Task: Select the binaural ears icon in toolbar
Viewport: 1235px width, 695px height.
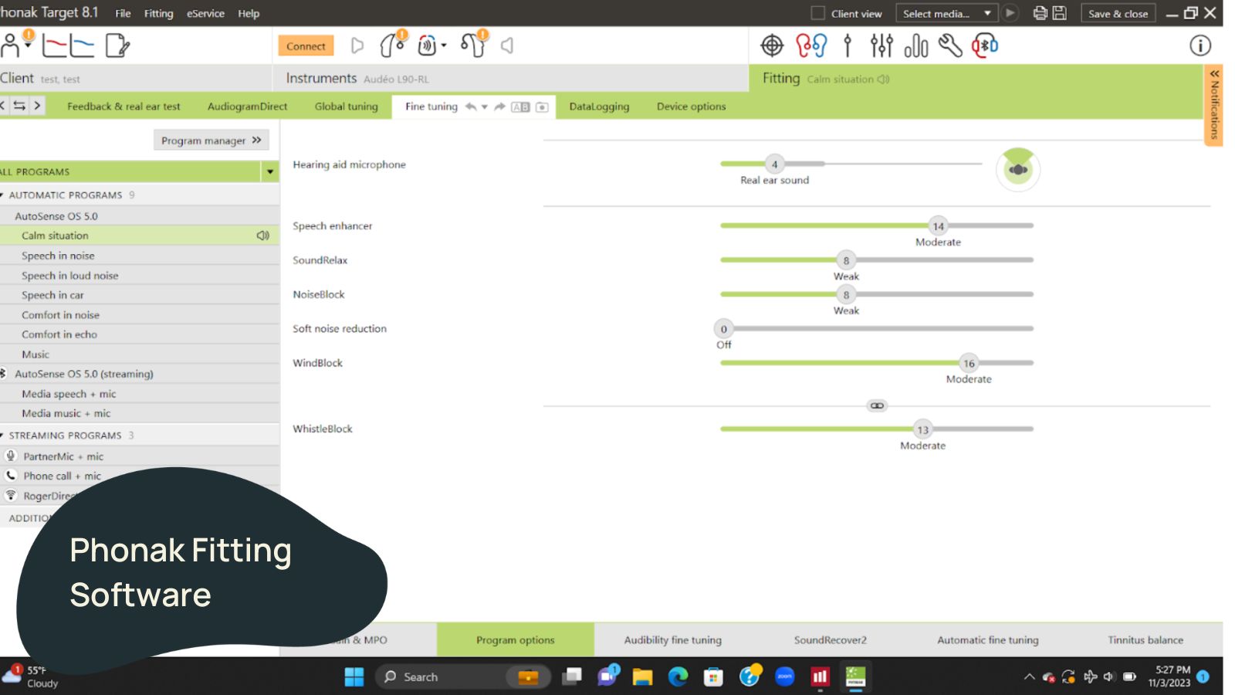Action: pos(812,46)
